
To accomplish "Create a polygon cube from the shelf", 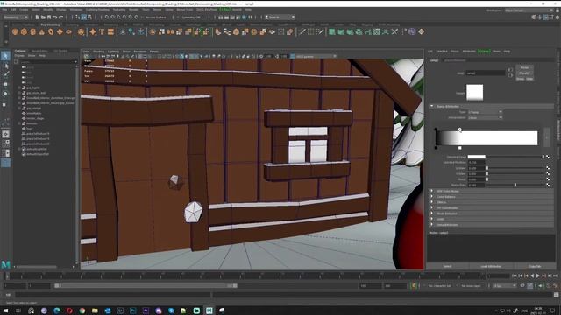I will tap(24, 32).
